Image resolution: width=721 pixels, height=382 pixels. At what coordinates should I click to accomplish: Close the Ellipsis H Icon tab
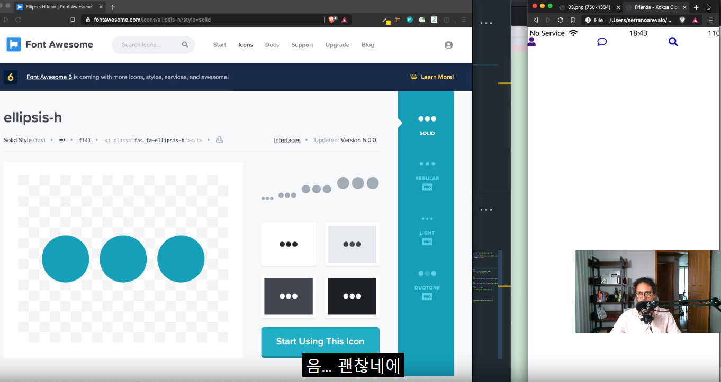tap(101, 7)
